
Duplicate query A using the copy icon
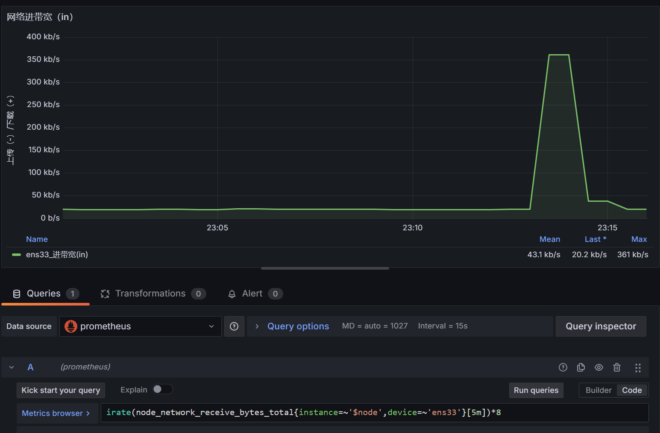coord(581,367)
